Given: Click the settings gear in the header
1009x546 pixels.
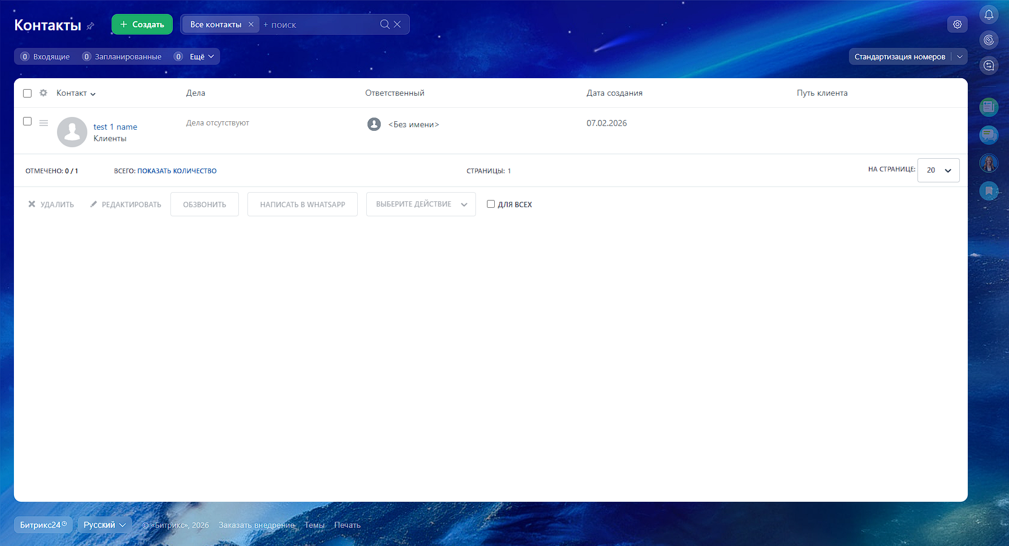Looking at the screenshot, I should (x=957, y=24).
